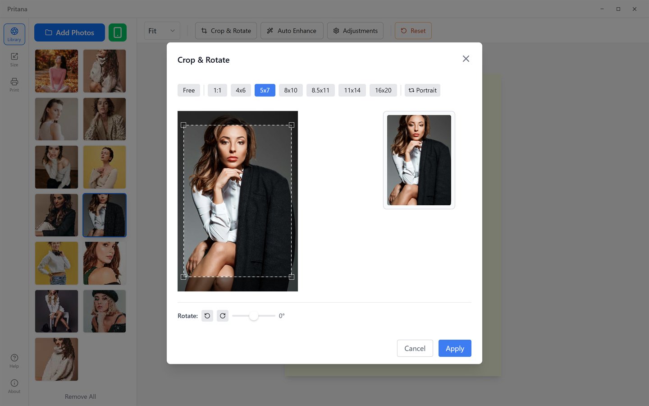Select the Free aspect ratio
The height and width of the screenshot is (406, 649).
click(189, 90)
